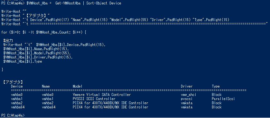270x118 pixels.
Task: Click the Get-VMHostHba command text
Action: tap(68, 3)
